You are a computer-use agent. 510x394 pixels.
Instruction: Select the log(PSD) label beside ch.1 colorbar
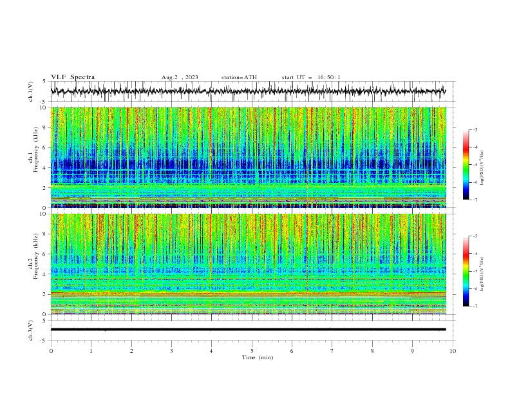click(482, 167)
